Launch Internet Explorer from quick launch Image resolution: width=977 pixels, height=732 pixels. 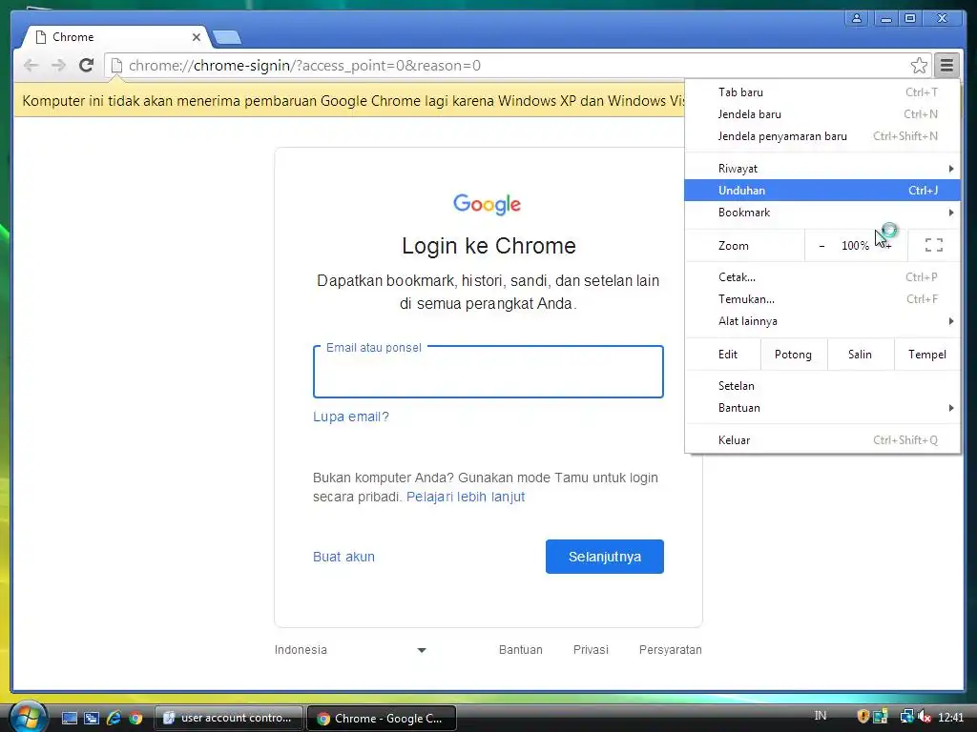(114, 718)
